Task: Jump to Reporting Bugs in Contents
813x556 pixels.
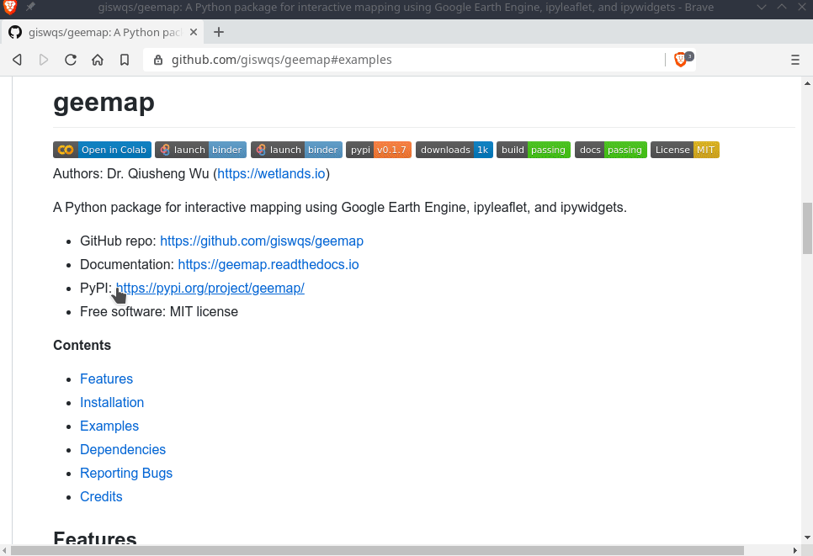Action: coord(126,473)
